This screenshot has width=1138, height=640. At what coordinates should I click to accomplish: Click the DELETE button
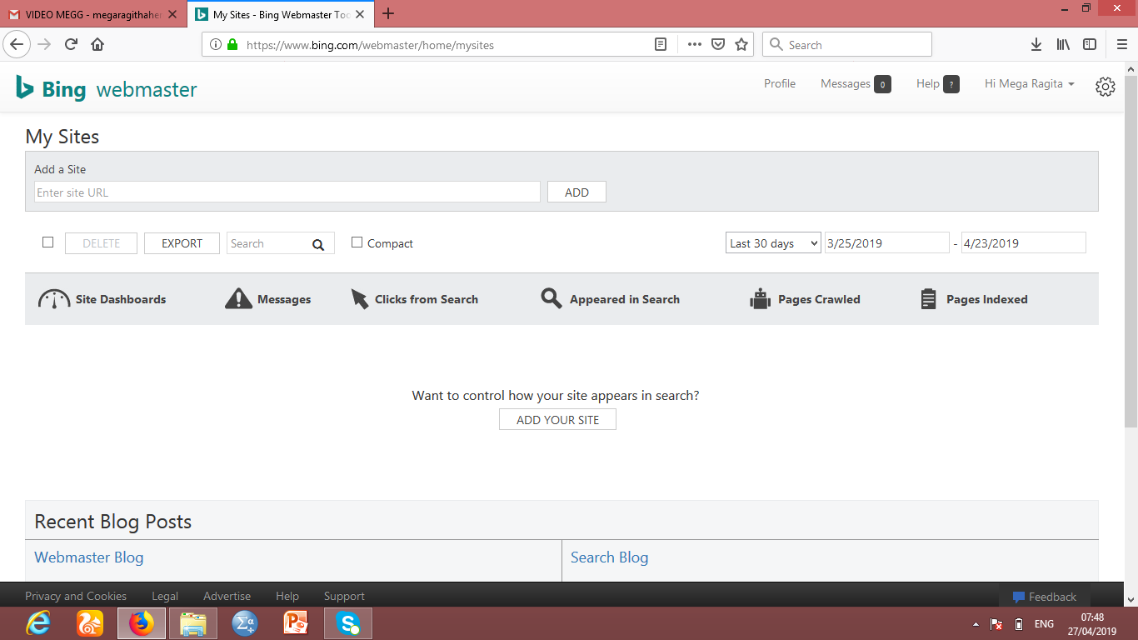[101, 243]
